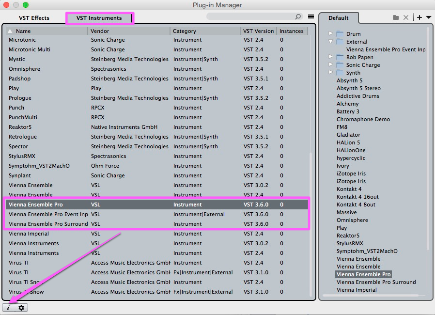Select hypercyclic in the collection
435x315 pixels.
coord(351,158)
